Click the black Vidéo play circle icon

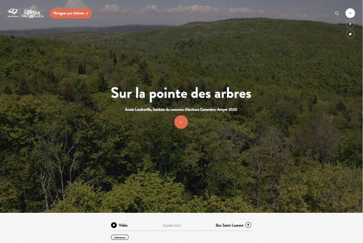tap(114, 225)
